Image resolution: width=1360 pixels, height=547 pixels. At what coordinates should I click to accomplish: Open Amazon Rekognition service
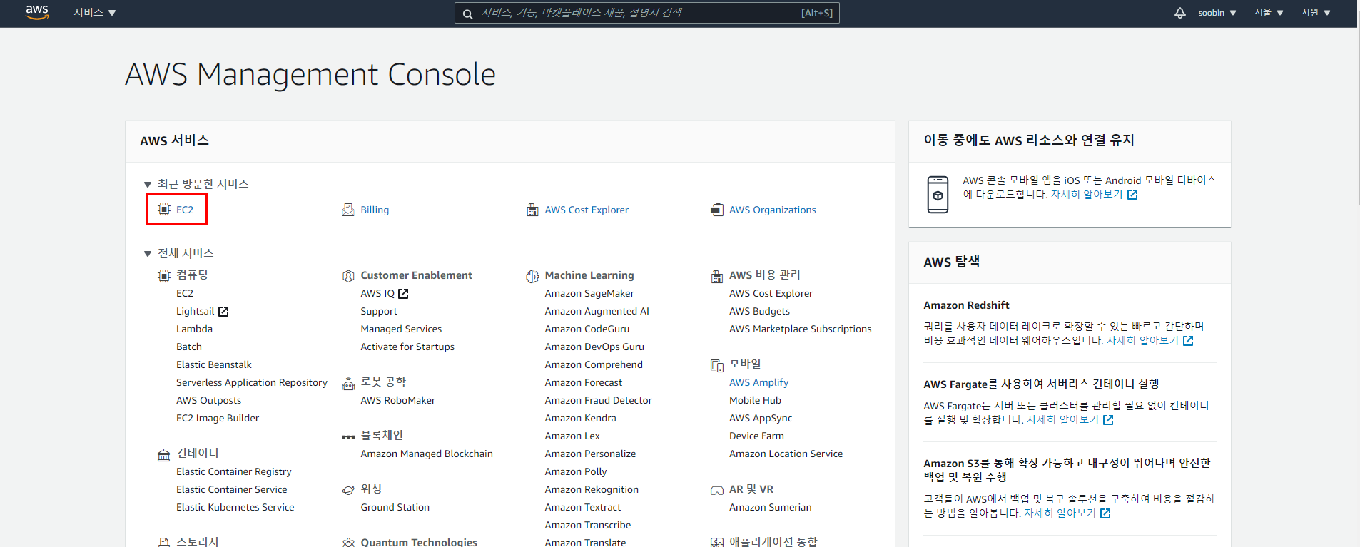tap(592, 489)
